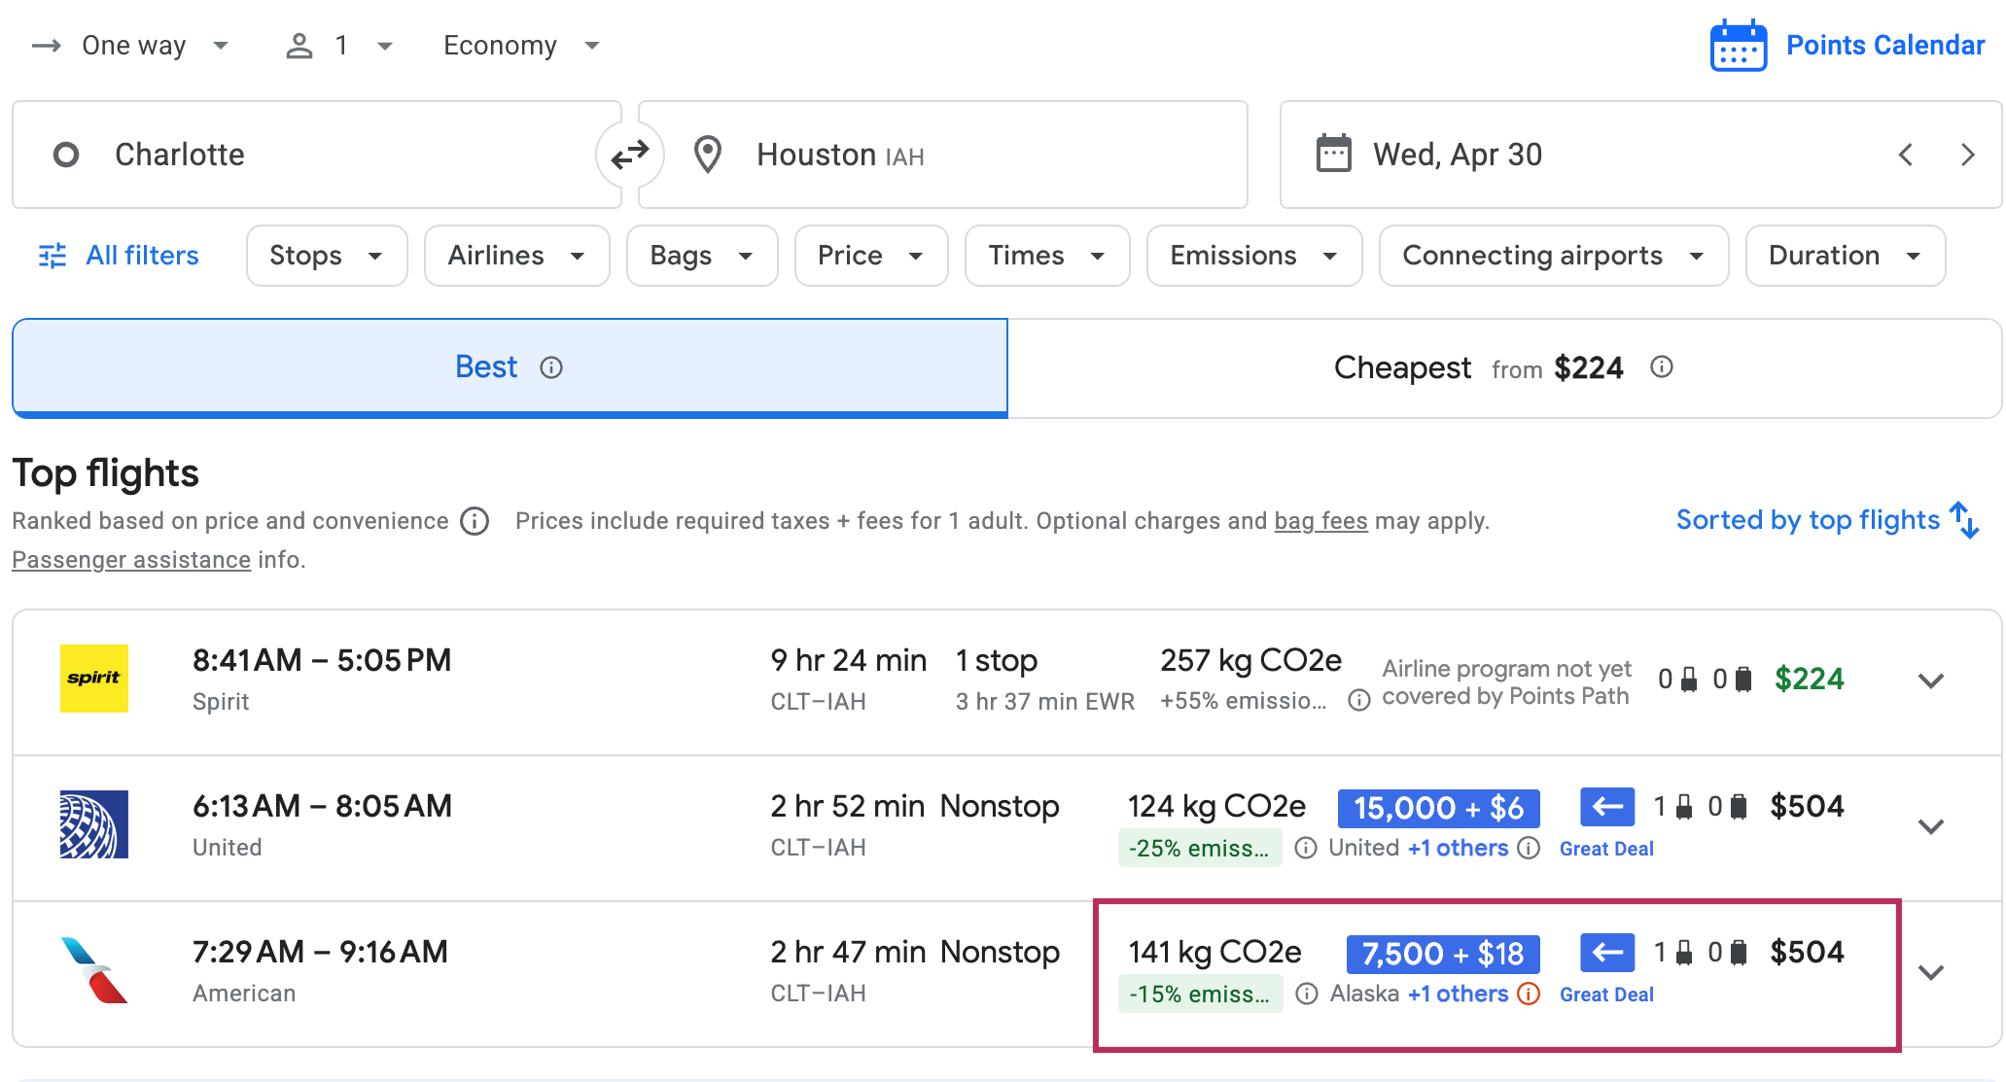Open the bag fees link
2006x1082 pixels.
(1320, 521)
